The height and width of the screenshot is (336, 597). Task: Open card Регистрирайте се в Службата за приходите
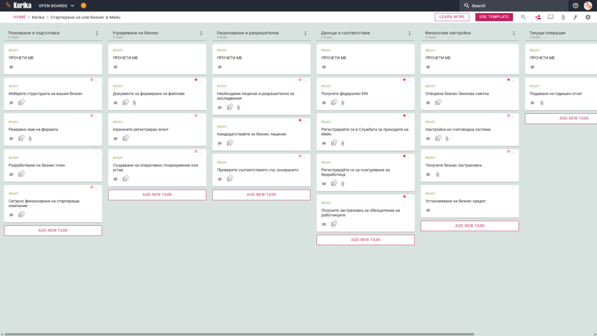(x=366, y=132)
